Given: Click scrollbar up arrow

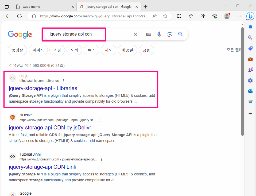Looking at the screenshot, I should click(242, 25).
